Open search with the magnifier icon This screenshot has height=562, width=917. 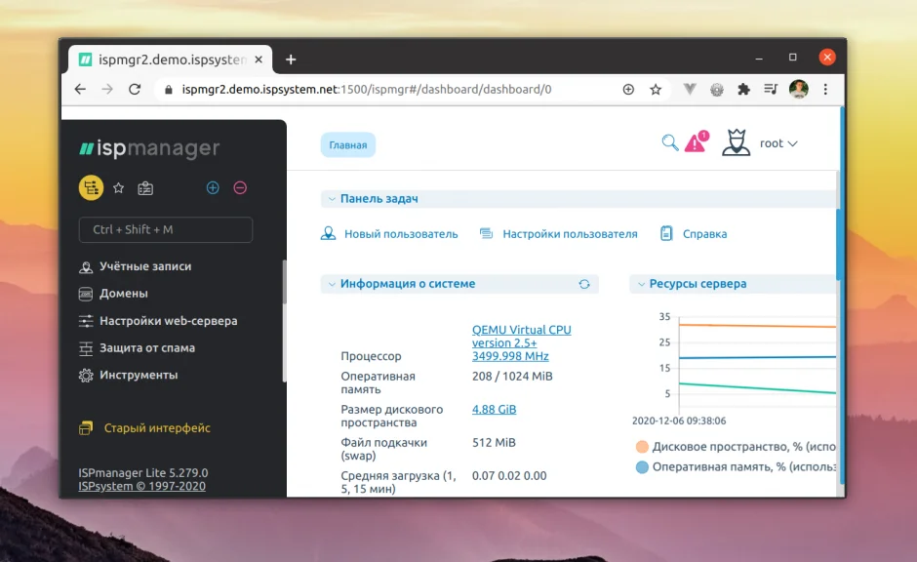[x=670, y=142]
